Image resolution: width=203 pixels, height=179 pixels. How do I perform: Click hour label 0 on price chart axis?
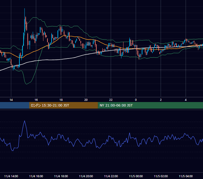point(136,100)
